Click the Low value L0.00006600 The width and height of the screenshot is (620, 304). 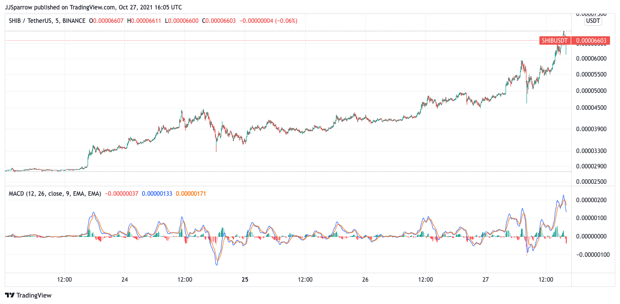182,21
